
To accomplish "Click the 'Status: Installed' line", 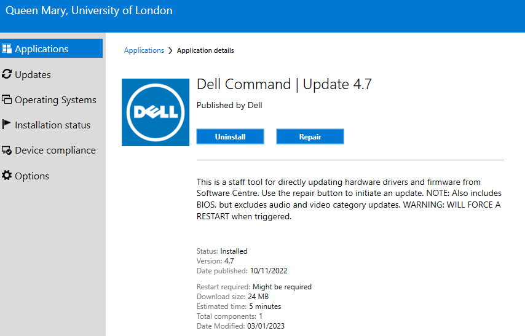I will coord(222,251).
